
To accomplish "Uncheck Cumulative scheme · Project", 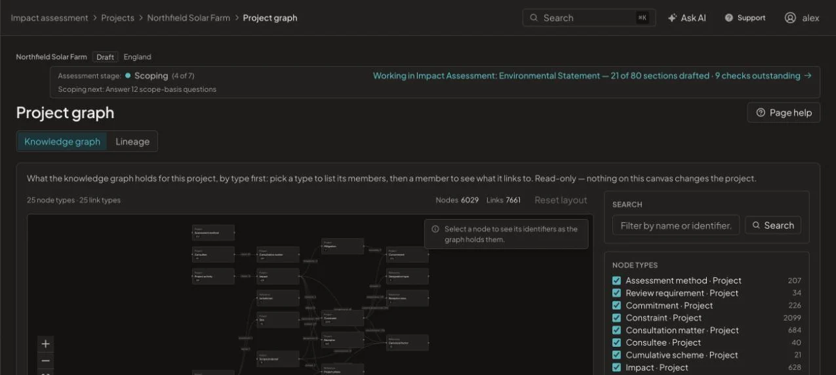I will [x=616, y=355].
